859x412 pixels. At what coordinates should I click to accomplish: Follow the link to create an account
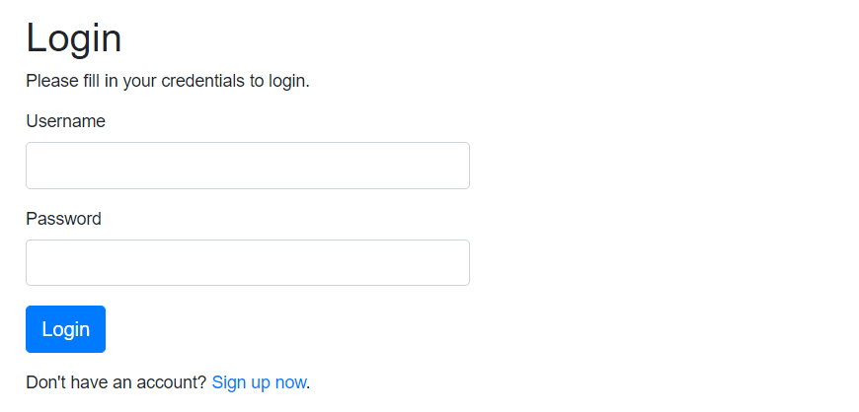tap(259, 382)
